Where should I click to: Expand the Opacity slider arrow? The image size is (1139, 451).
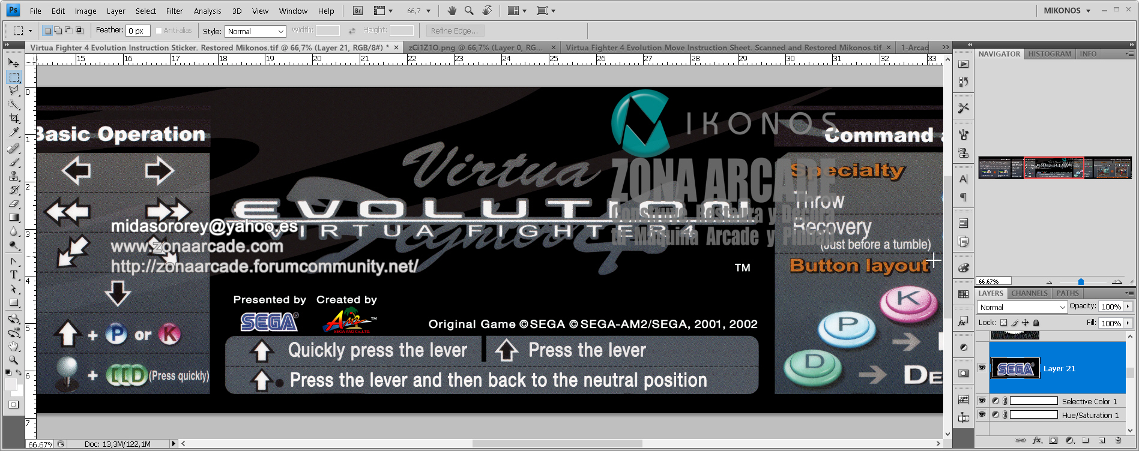point(1128,306)
